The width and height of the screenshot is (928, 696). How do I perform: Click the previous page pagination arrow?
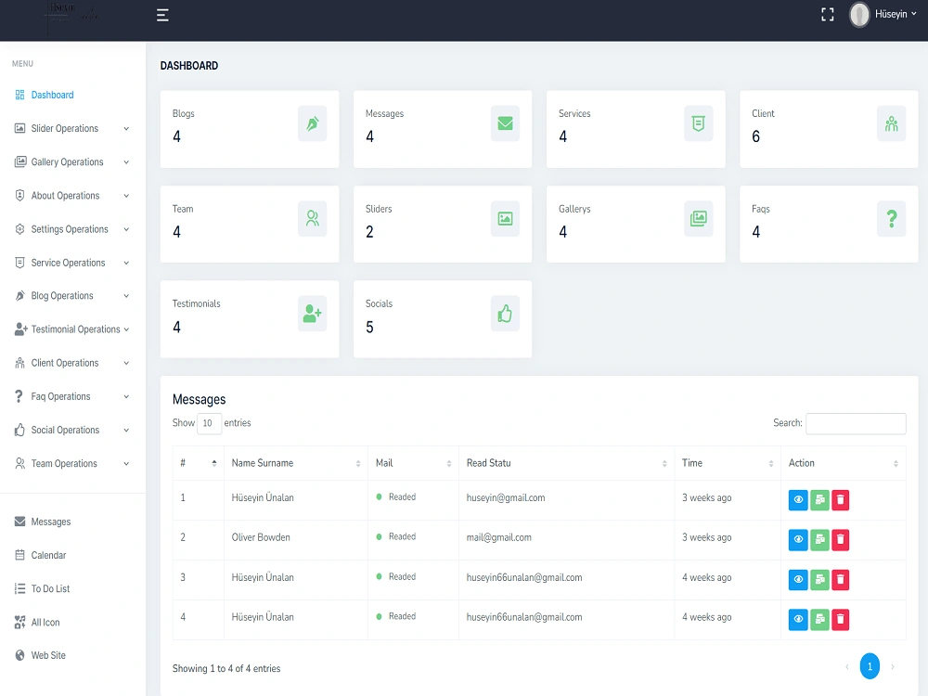click(847, 667)
